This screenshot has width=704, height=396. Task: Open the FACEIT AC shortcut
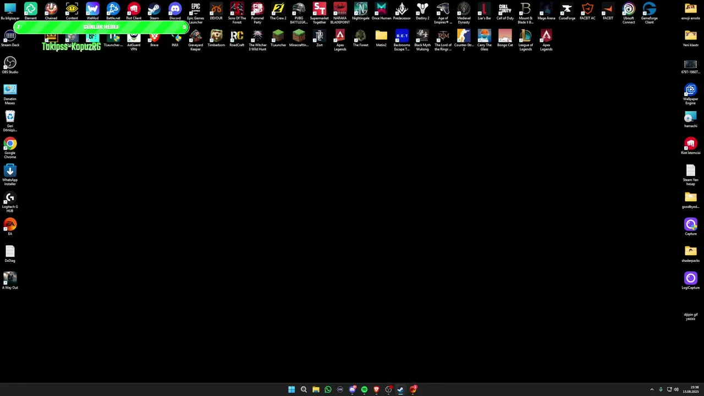point(587,12)
